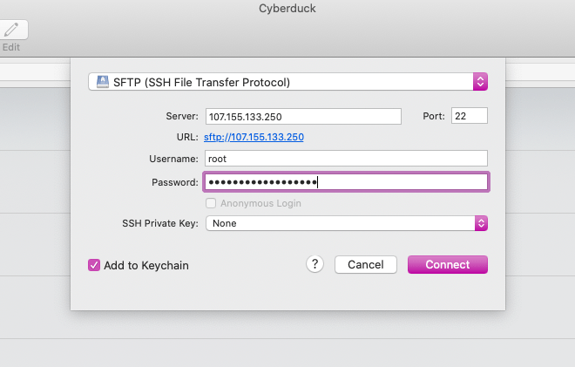Click inside the Password field
The image size is (575, 367).
click(346, 182)
